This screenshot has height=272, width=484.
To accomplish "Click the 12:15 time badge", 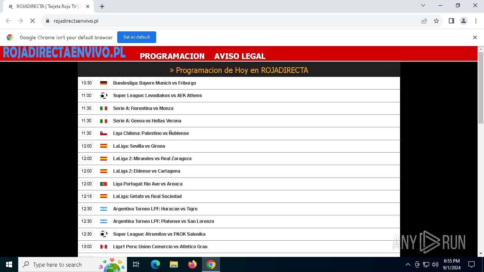I will (x=87, y=196).
